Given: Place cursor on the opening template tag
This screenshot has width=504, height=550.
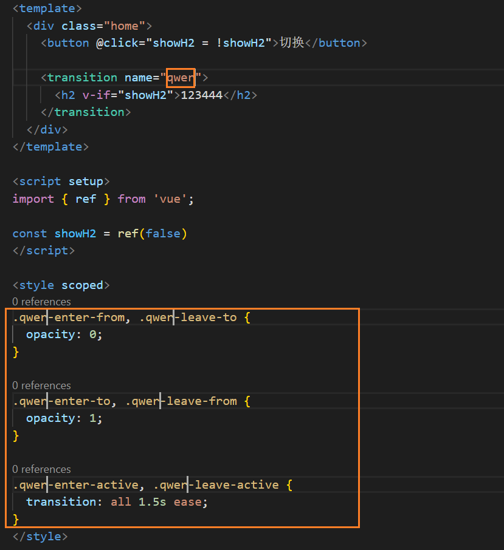Looking at the screenshot, I should [x=47, y=8].
